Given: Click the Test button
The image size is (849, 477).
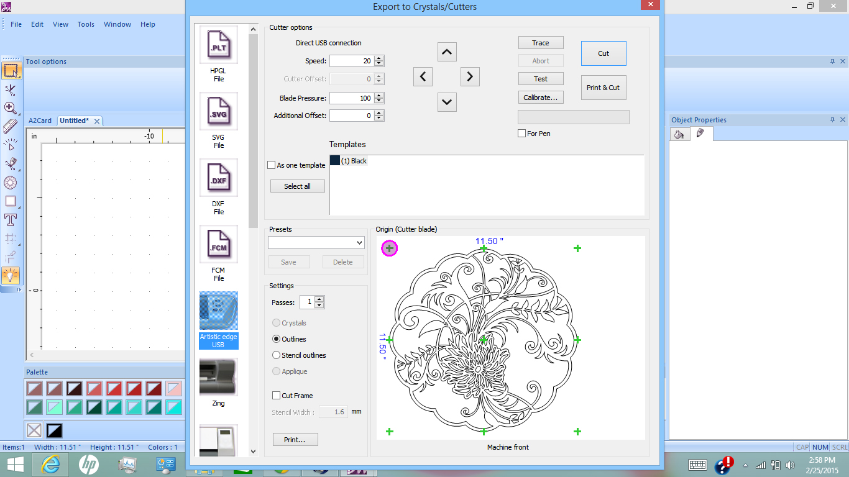Looking at the screenshot, I should pos(541,79).
